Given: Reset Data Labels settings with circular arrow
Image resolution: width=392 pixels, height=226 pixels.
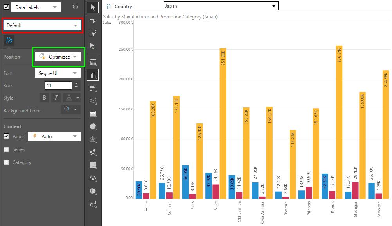Looking at the screenshot, I should point(75,7).
